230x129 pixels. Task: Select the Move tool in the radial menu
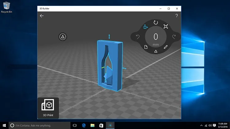click(146, 27)
